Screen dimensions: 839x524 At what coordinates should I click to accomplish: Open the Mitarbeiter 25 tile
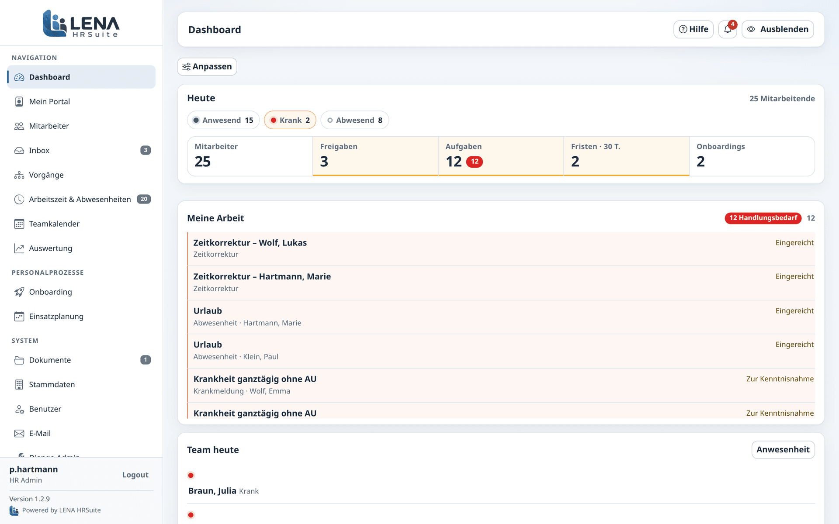point(250,156)
